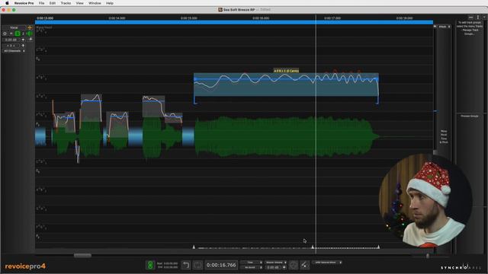Click the stepper beside the track gain value
This screenshot has height=274, width=488.
tap(23, 40)
